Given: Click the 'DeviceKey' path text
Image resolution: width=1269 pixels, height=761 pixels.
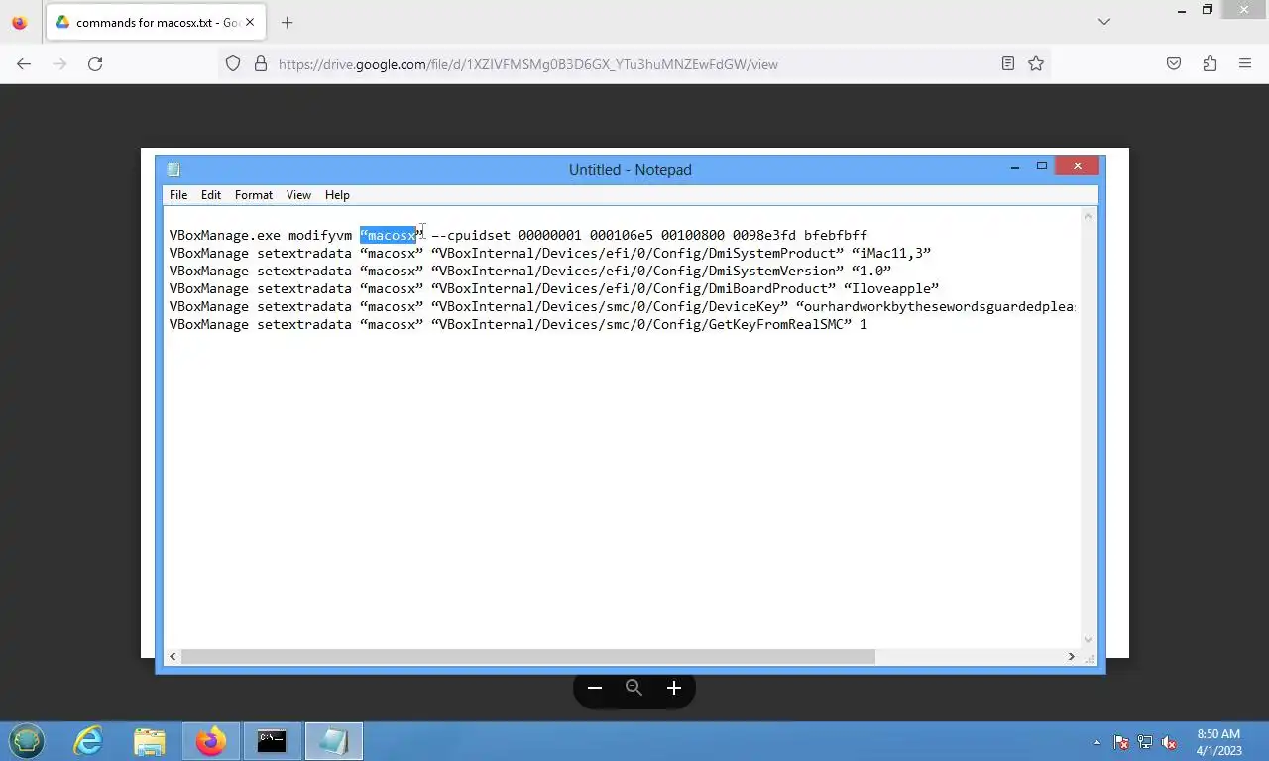Looking at the screenshot, I should click(745, 306).
